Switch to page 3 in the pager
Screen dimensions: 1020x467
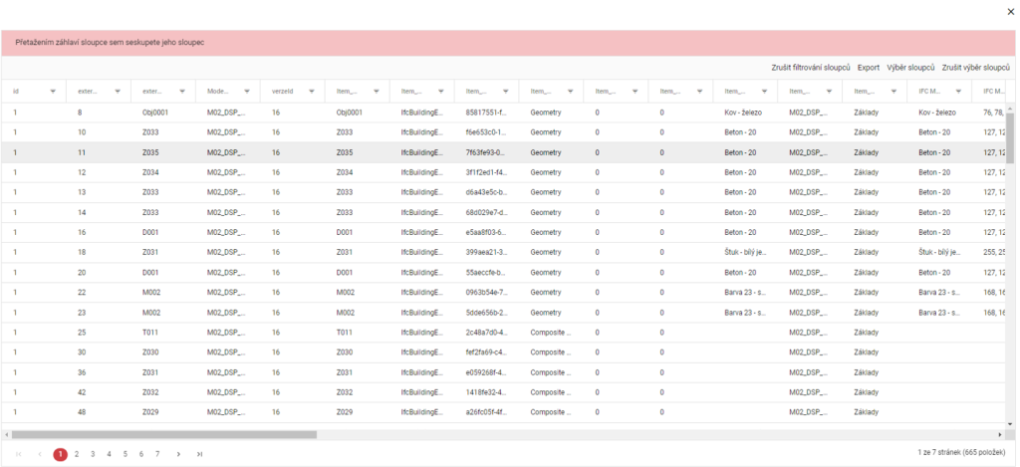pyautogui.click(x=93, y=454)
